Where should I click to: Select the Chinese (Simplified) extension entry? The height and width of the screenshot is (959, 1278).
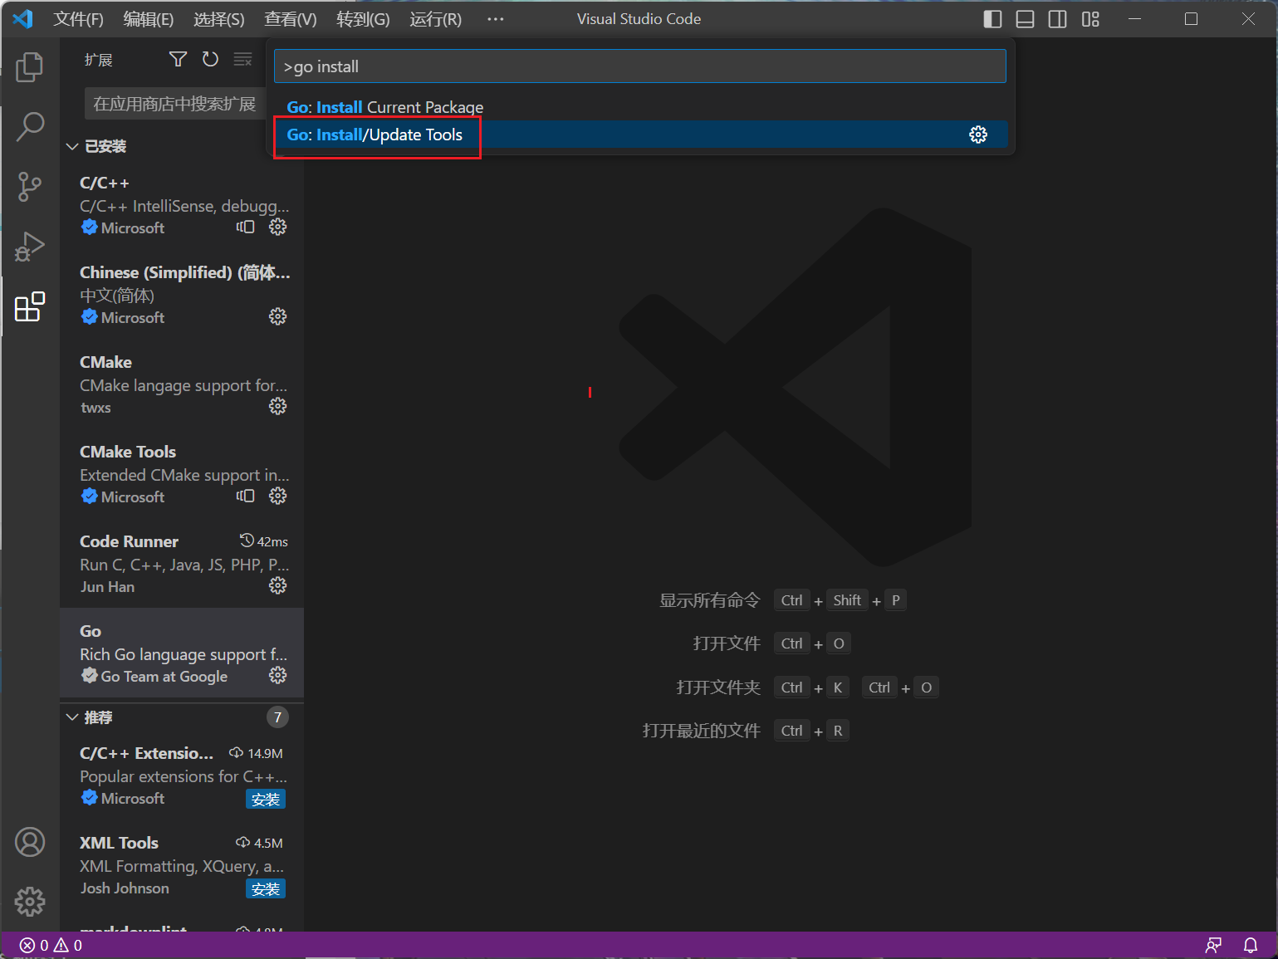pyautogui.click(x=182, y=294)
